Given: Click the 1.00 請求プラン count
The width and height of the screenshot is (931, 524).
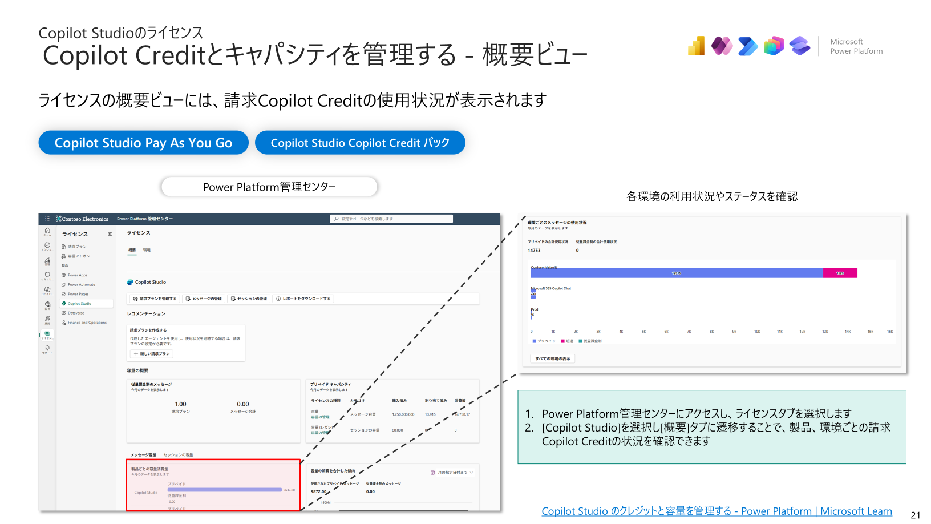Looking at the screenshot, I should coord(180,404).
